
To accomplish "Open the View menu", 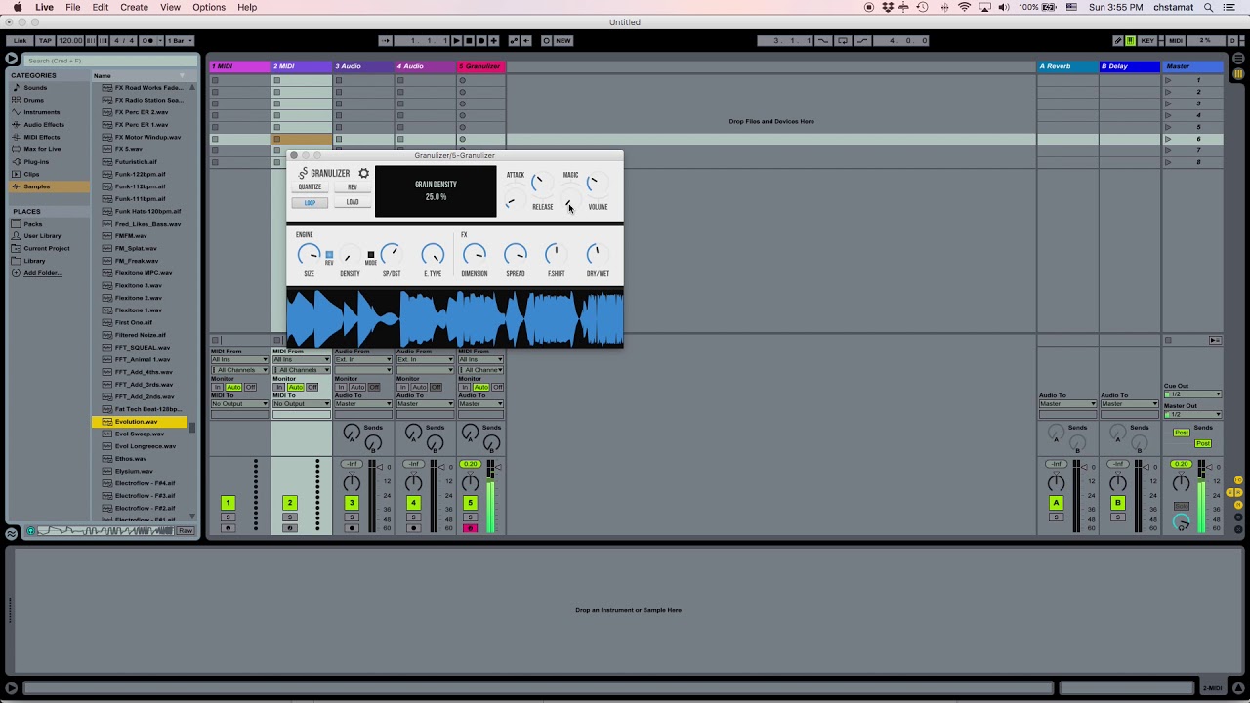I will 170,7.
